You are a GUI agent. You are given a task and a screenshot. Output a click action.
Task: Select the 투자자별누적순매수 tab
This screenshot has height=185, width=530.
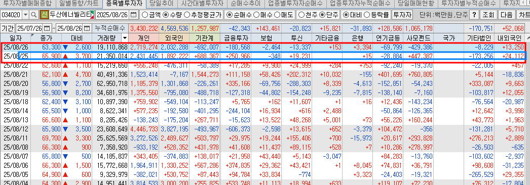pos(469,4)
